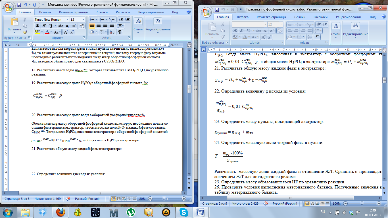The height and width of the screenshot is (218, 388).
Task: Toggle paragraph marks ¶ in Методика моя window
Action: click(x=120, y=32)
